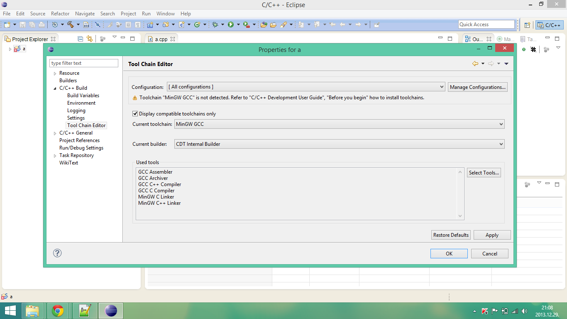Open the Current toolchain dropdown
This screenshot has height=319, width=567.
(x=340, y=124)
